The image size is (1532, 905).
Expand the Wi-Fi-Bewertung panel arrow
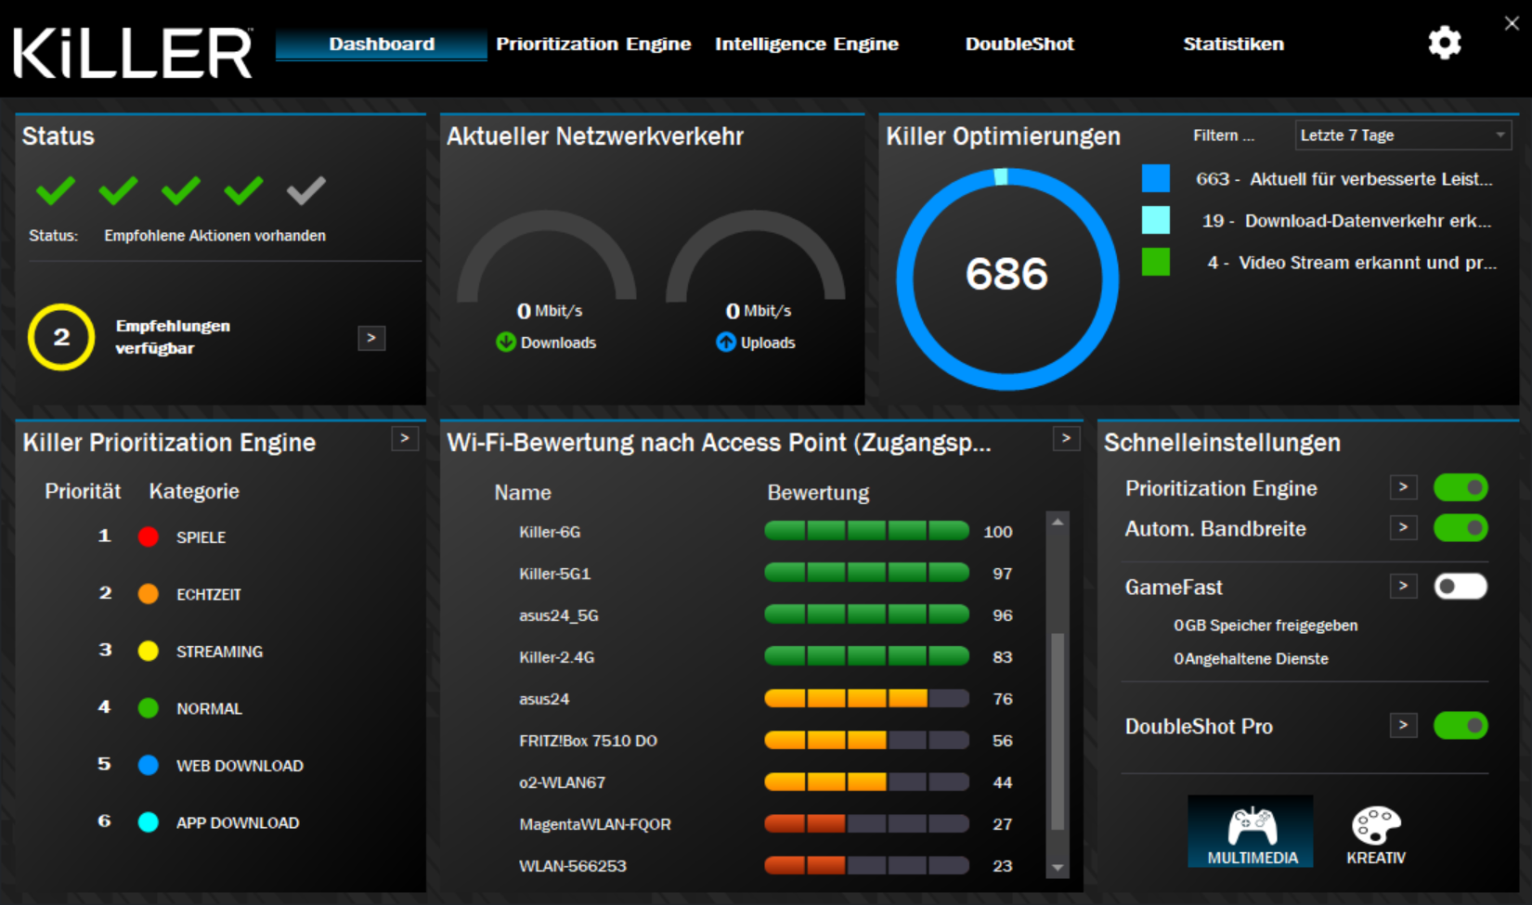(x=1066, y=439)
